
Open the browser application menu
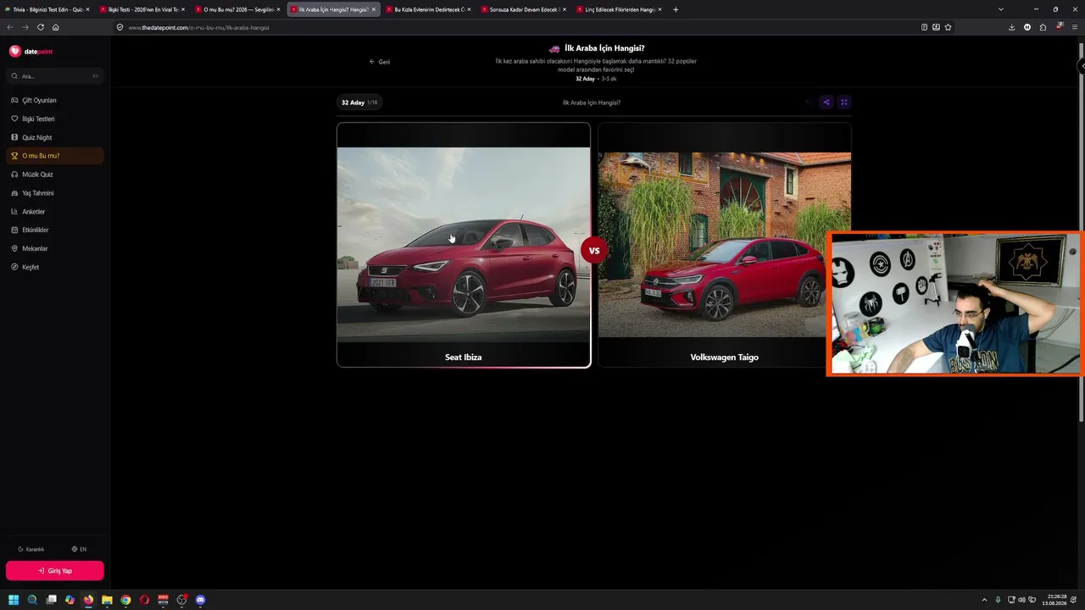(1074, 27)
